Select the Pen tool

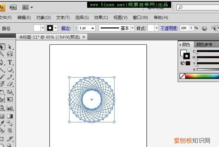[2, 62]
